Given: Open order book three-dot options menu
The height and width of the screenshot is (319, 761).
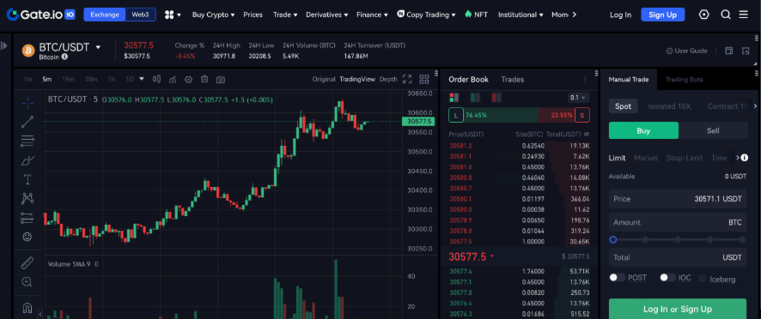Looking at the screenshot, I should [x=585, y=80].
